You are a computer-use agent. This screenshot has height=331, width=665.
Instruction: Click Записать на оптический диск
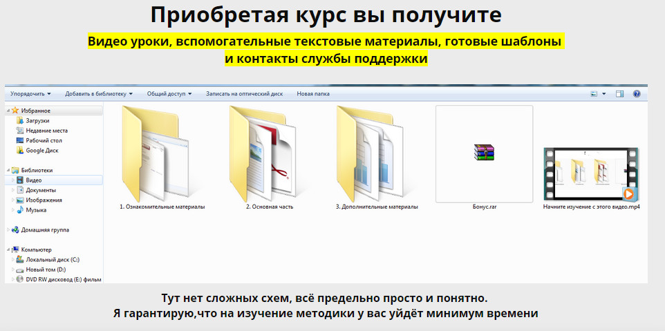pyautogui.click(x=244, y=94)
